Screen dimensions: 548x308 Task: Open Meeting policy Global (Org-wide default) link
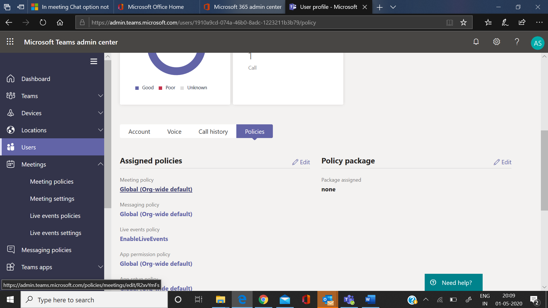pos(156,189)
